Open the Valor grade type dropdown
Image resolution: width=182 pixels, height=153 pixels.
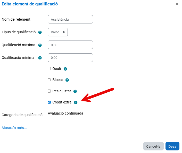58,32
